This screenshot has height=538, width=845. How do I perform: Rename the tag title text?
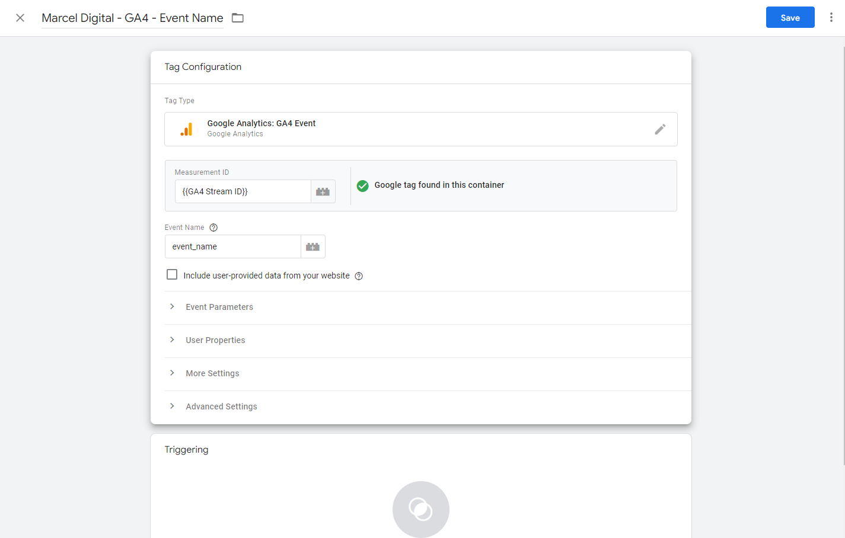[x=132, y=18]
